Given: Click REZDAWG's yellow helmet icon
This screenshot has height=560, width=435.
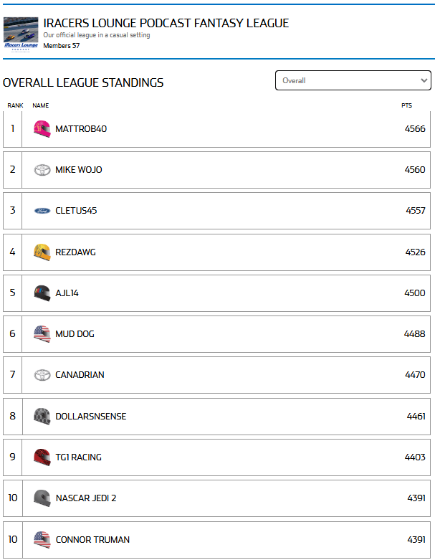Looking at the screenshot, I should [42, 252].
